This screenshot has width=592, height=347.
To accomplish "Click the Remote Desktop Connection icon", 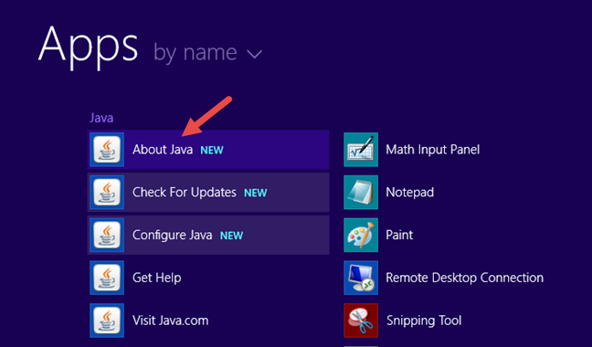I will 361,278.
